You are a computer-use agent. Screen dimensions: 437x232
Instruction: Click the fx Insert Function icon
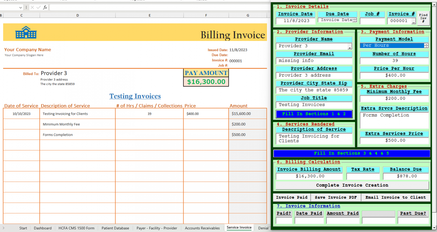[45, 7]
